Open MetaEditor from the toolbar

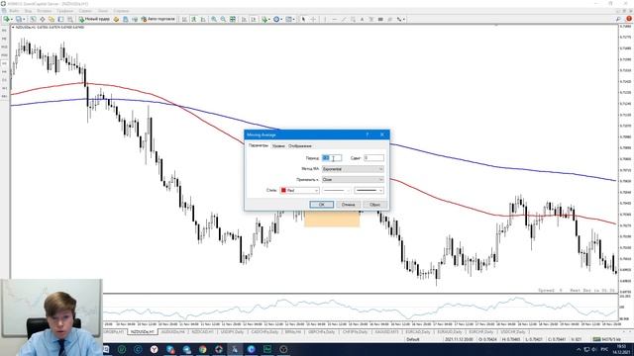117,19
